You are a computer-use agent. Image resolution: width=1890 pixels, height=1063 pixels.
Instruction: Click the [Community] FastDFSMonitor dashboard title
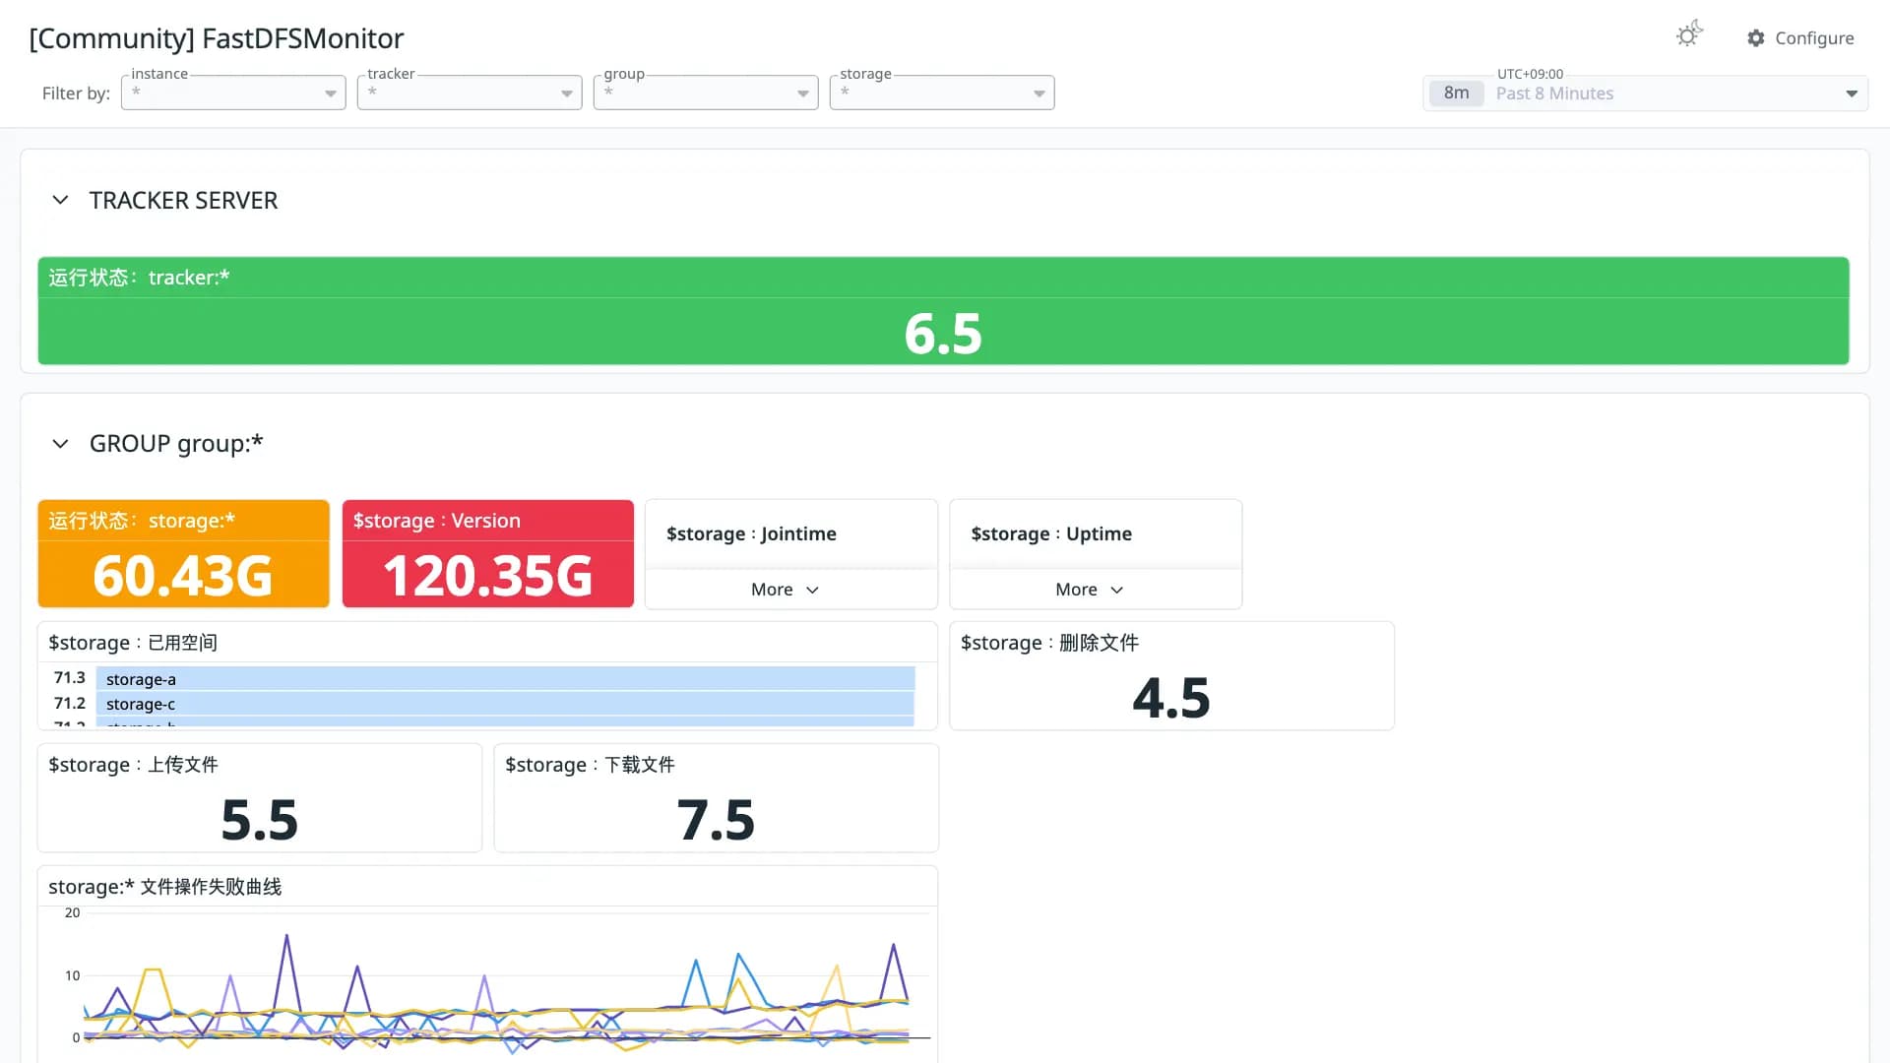(217, 38)
